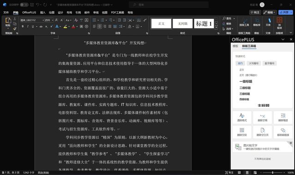The width and height of the screenshot is (295, 175).
Task: Toggle paragraph marks show/hide button
Action: coord(144,20)
